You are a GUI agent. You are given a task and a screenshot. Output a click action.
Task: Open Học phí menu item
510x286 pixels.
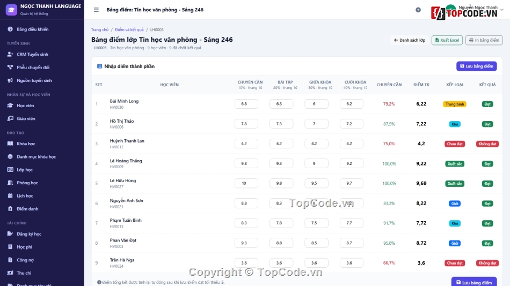pyautogui.click(x=42, y=247)
